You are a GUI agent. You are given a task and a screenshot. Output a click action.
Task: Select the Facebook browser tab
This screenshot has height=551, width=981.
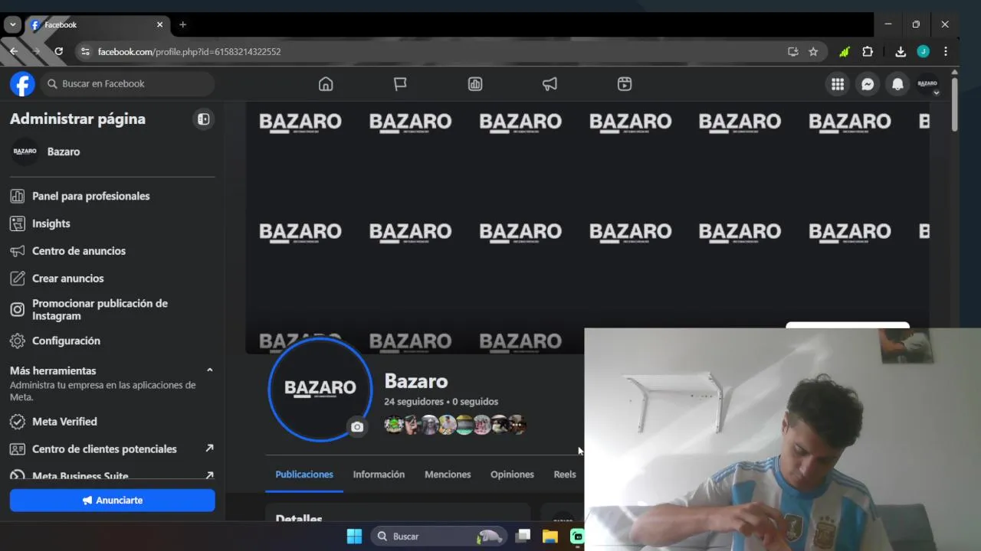pyautogui.click(x=96, y=24)
